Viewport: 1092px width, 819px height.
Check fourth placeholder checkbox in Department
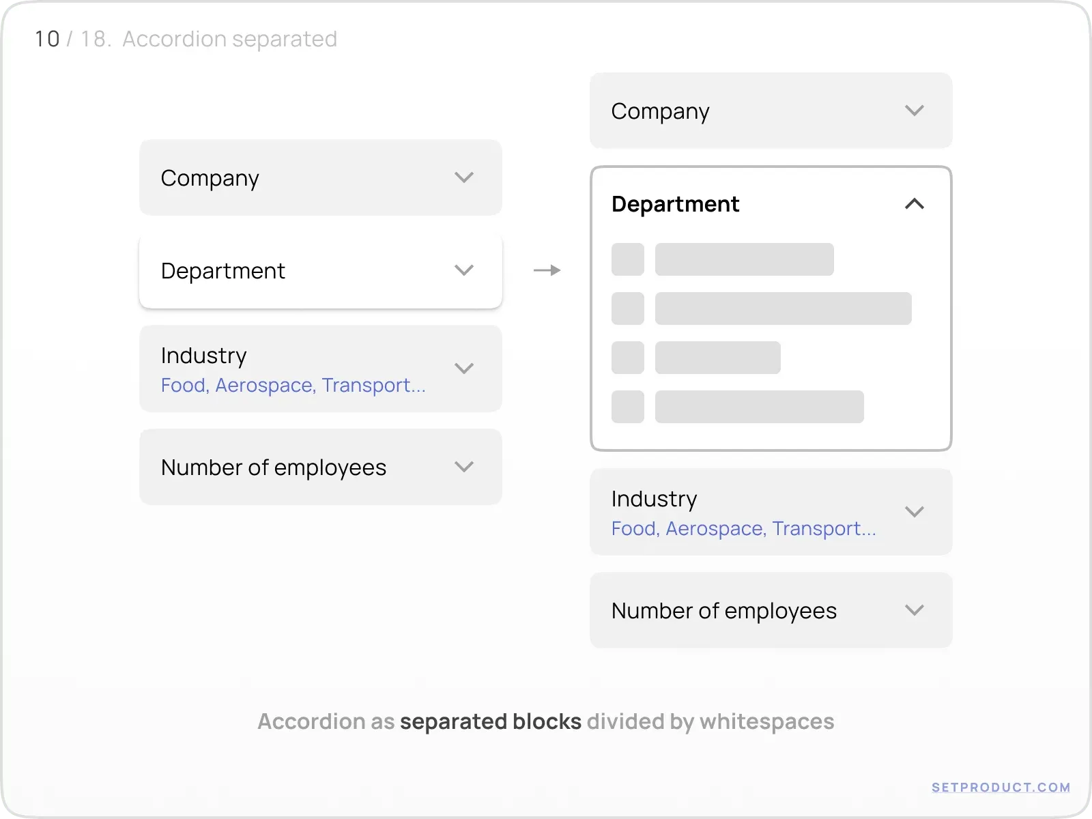628,407
